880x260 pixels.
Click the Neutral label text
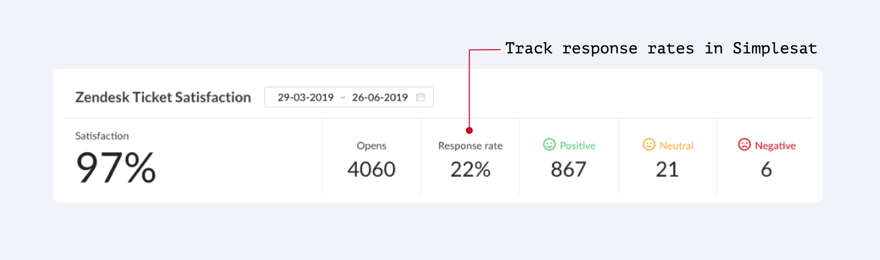pyautogui.click(x=676, y=146)
